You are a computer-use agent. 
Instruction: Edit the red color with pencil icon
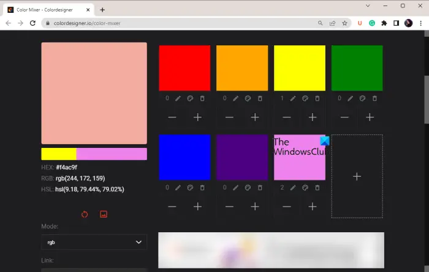click(178, 98)
